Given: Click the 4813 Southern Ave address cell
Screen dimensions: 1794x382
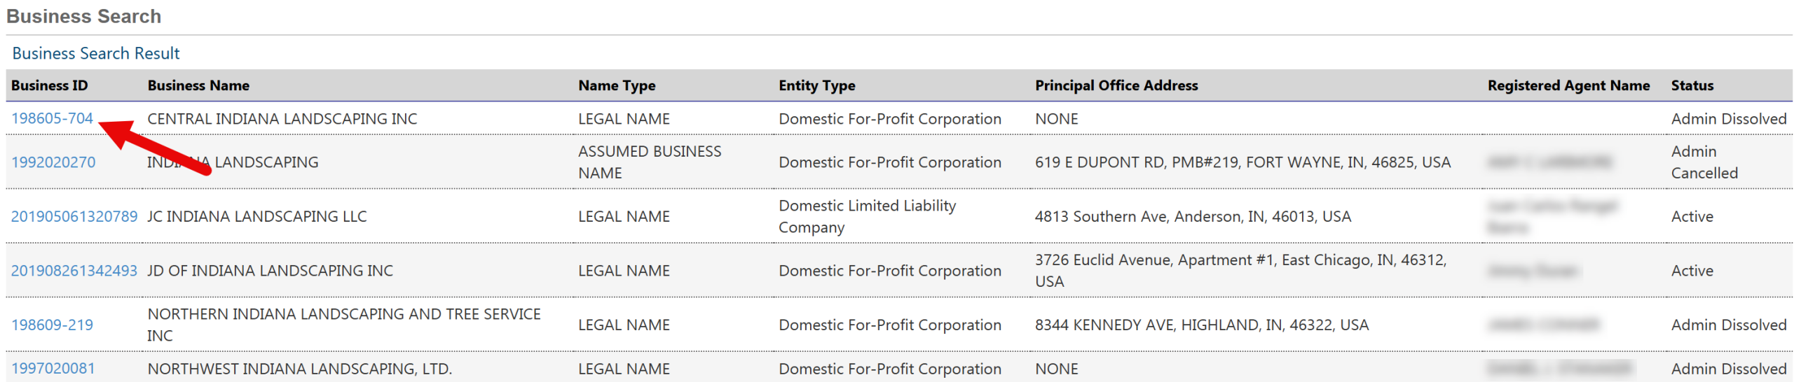Looking at the screenshot, I should tap(1193, 216).
